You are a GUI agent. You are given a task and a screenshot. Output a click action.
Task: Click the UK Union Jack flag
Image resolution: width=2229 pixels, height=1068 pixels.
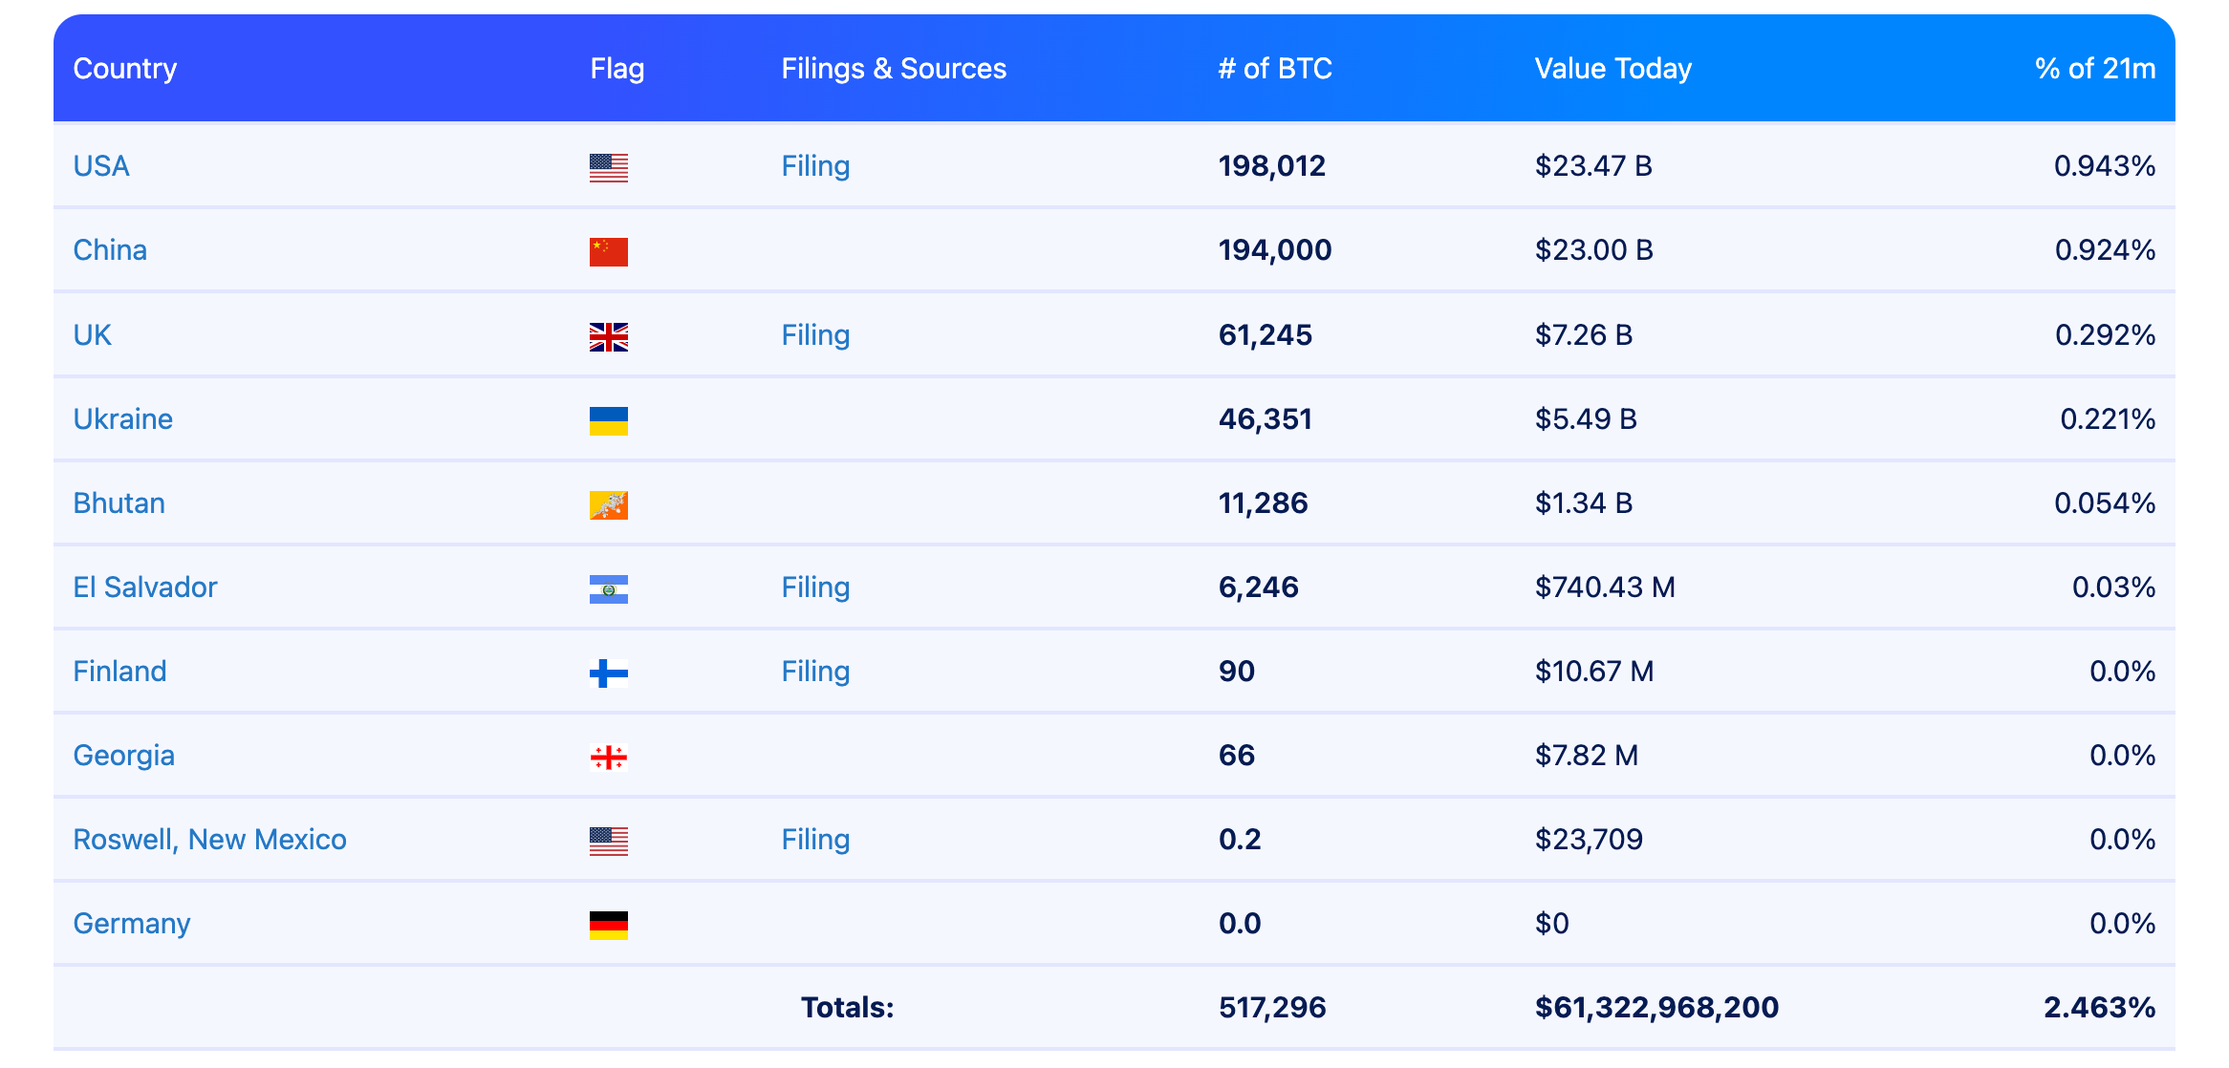(x=608, y=336)
